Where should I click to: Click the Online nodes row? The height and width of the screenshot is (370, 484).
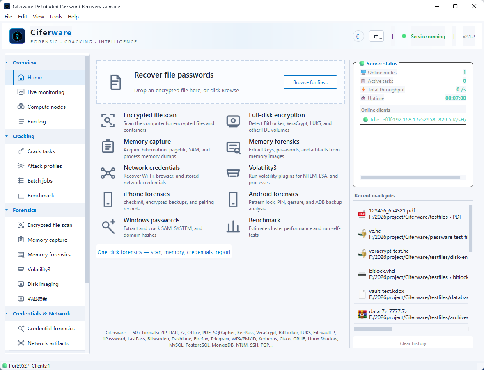pyautogui.click(x=413, y=73)
